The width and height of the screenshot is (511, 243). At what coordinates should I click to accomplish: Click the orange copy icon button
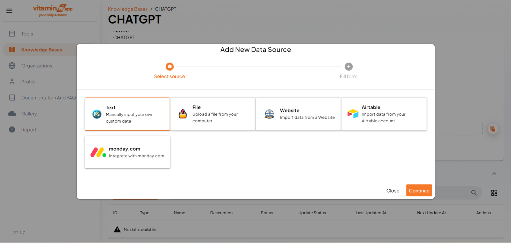point(493,129)
